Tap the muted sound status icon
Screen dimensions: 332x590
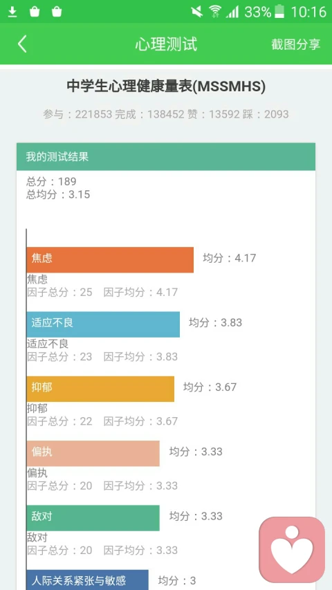pos(197,12)
